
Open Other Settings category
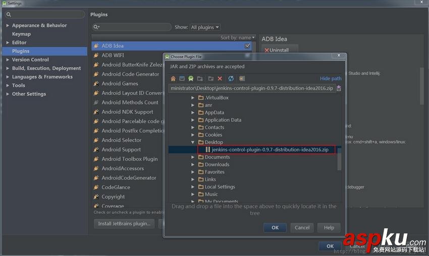[x=29, y=94]
